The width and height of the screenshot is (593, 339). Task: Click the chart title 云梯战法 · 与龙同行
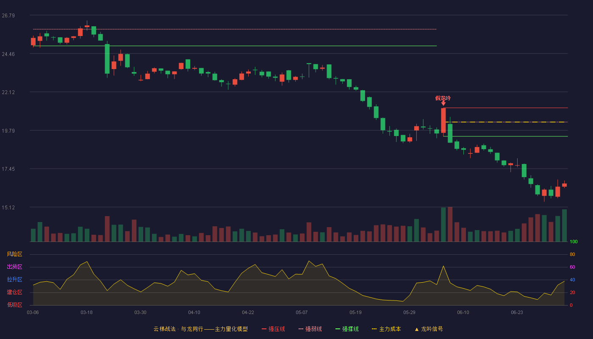click(x=178, y=329)
